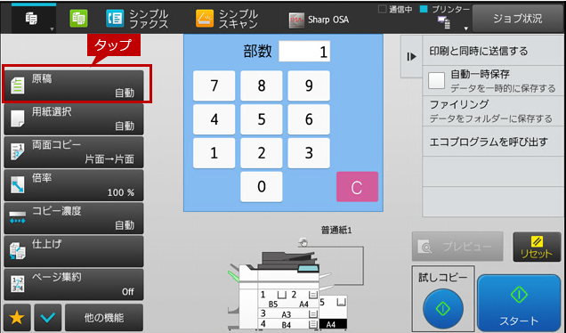Image resolution: width=566 pixels, height=333 pixels.
Task: Tap keypad number 3
Action: (x=309, y=153)
